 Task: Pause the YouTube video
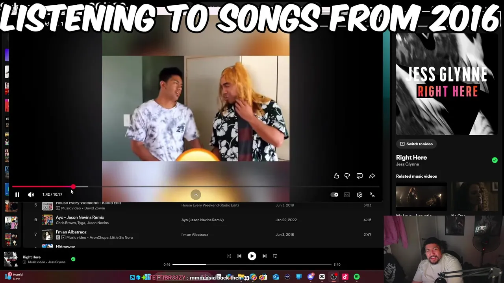tap(17, 195)
